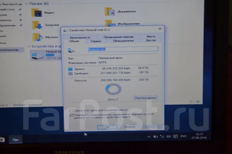Switch to the Предыдущие версии tab

[119, 37]
